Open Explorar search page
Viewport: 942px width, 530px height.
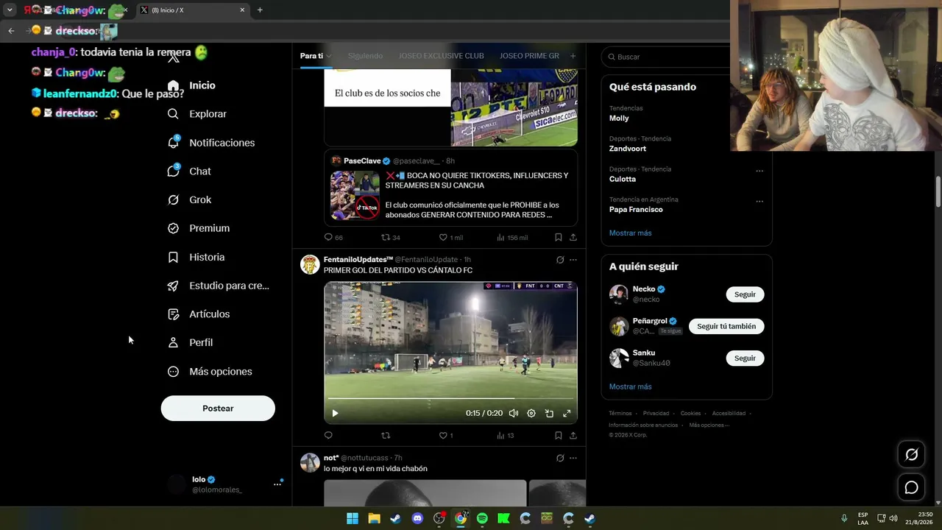[x=197, y=114]
